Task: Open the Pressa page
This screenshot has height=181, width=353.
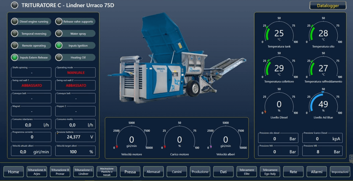Action: pyautogui.click(x=130, y=172)
